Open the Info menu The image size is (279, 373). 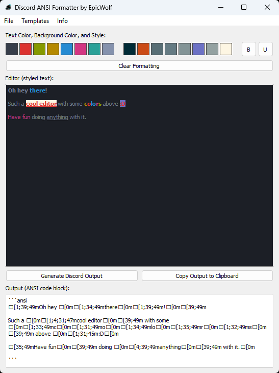[x=62, y=21]
